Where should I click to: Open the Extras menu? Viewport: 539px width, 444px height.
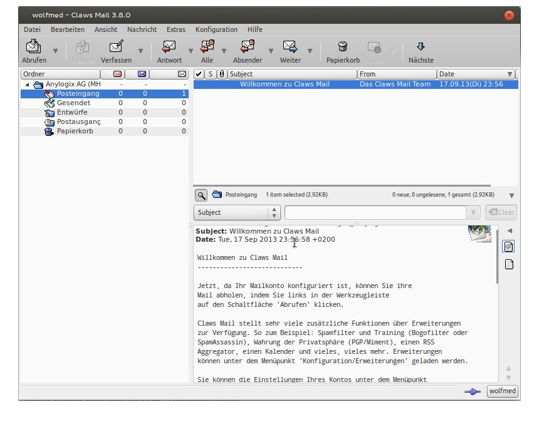click(x=175, y=29)
